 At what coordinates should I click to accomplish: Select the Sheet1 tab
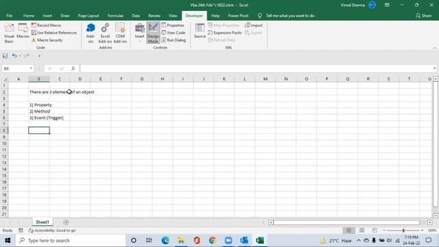(43, 222)
